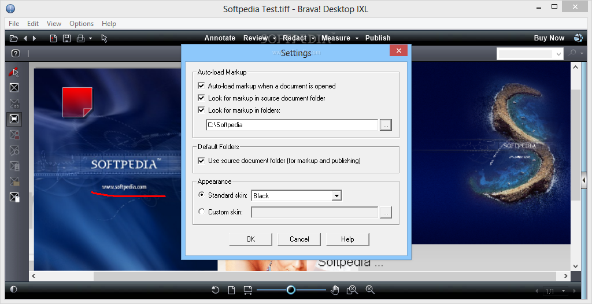The width and height of the screenshot is (592, 304).
Task: Click the fit page icon
Action: 231,290
